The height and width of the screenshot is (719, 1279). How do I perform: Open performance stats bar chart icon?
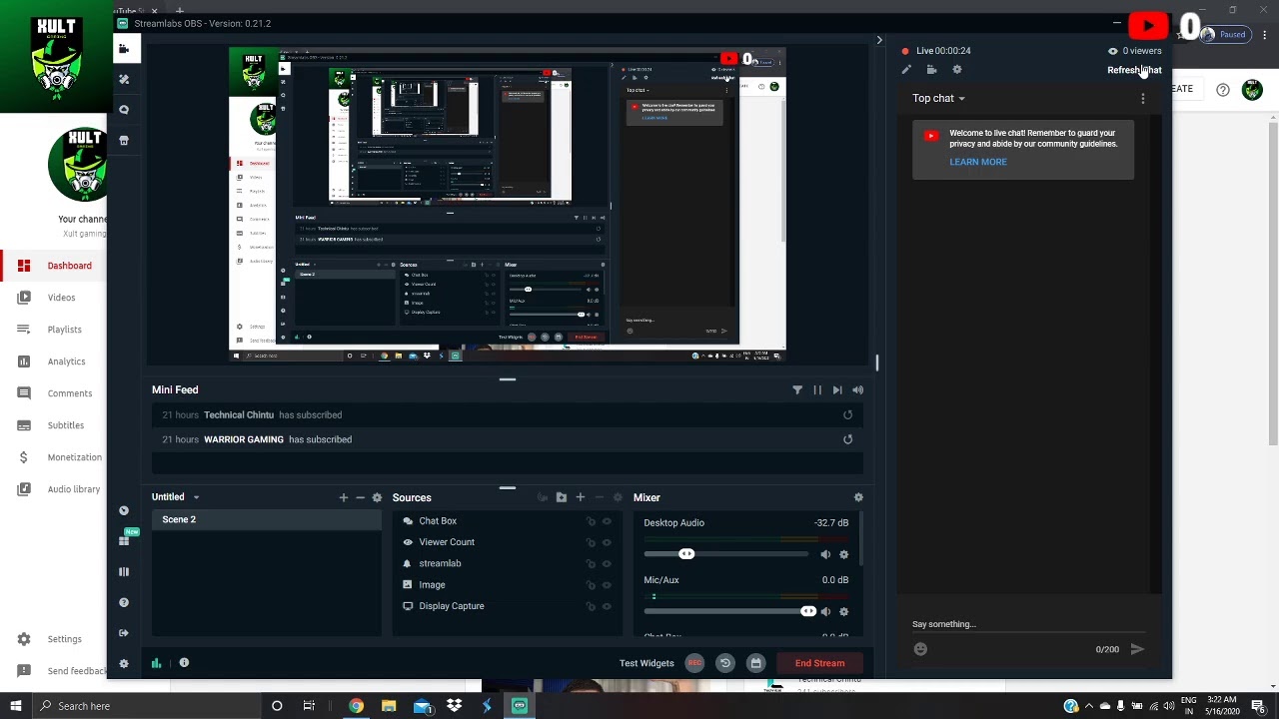click(x=156, y=663)
